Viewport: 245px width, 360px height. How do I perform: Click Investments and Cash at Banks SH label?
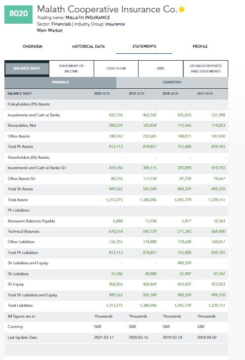point(36,168)
